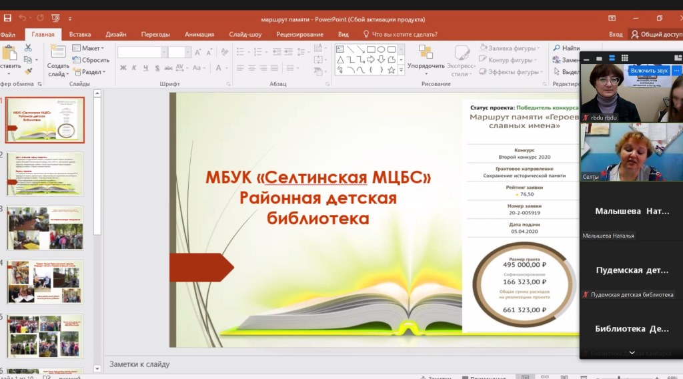This screenshot has width=683, height=379.
Task: Center text in paragraph group
Action: click(x=251, y=68)
